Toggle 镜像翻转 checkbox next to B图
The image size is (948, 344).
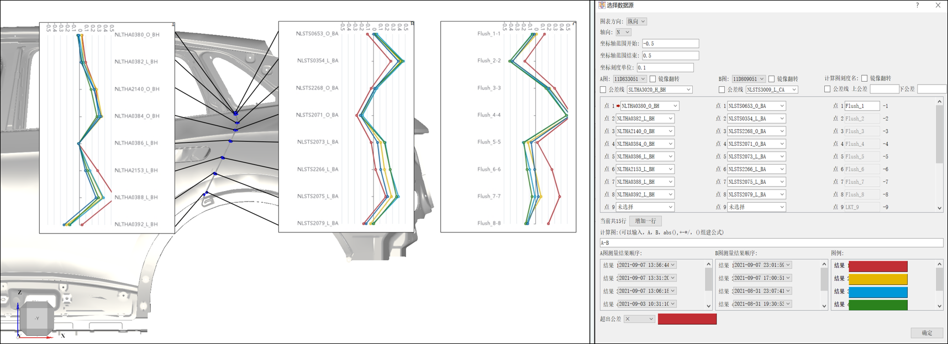pyautogui.click(x=772, y=79)
